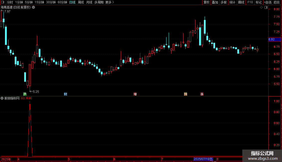Open F10 company info
Viewport: 282px width, 162px height.
pyautogui.click(x=250, y=2)
